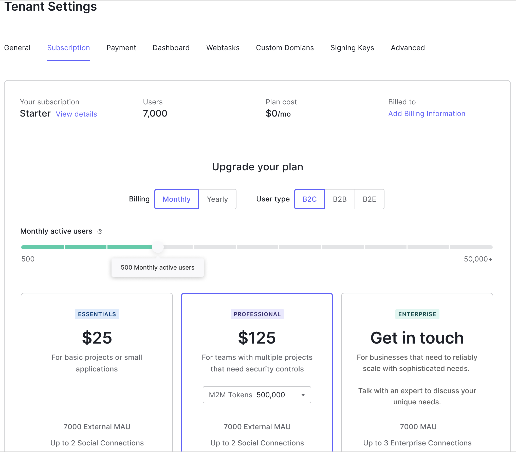Open M2M Tokens 500,000 dropdown
The image size is (516, 452).
click(256, 395)
